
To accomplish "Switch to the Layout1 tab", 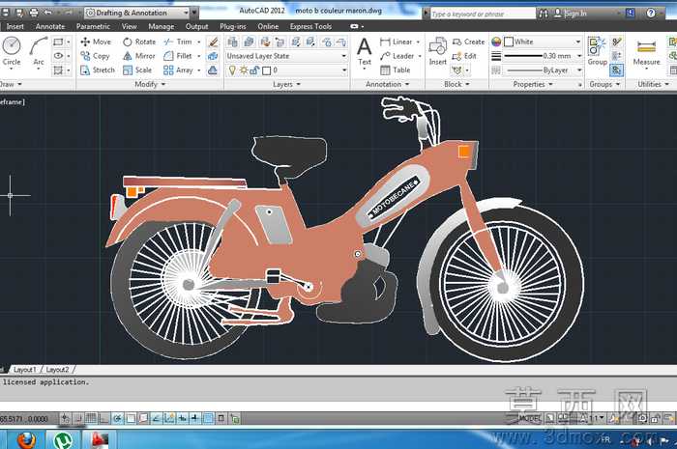I will click(24, 369).
